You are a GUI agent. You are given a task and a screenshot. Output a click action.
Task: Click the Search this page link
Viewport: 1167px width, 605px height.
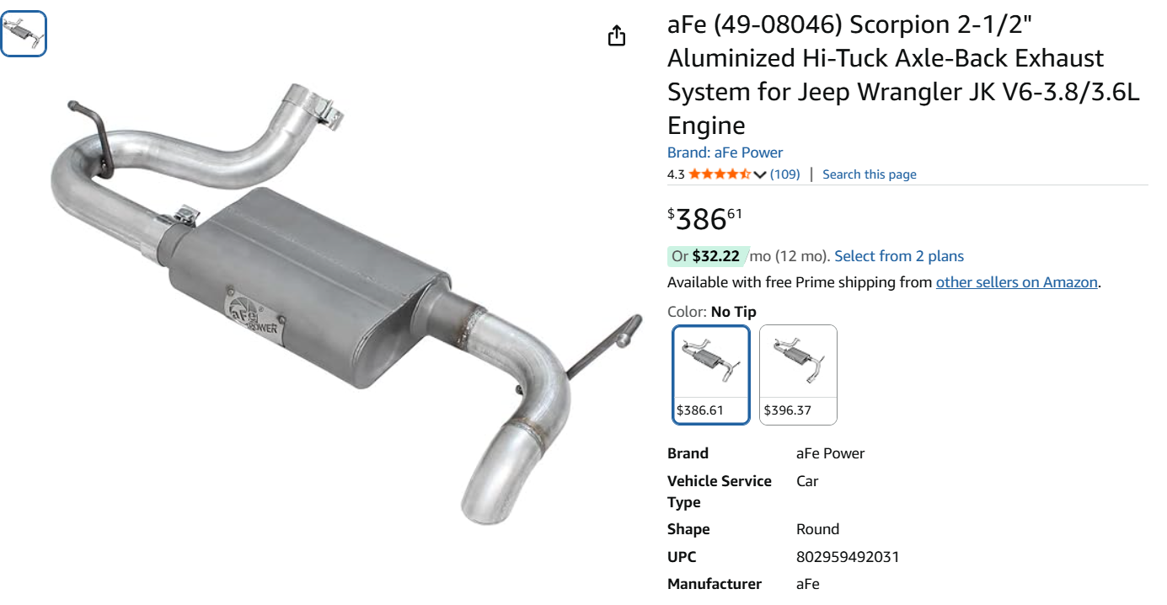coord(869,174)
